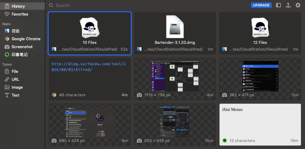Viewport: 305px width, 149px height.
Task: Click the 15m timestamp label
Action: 209,140
